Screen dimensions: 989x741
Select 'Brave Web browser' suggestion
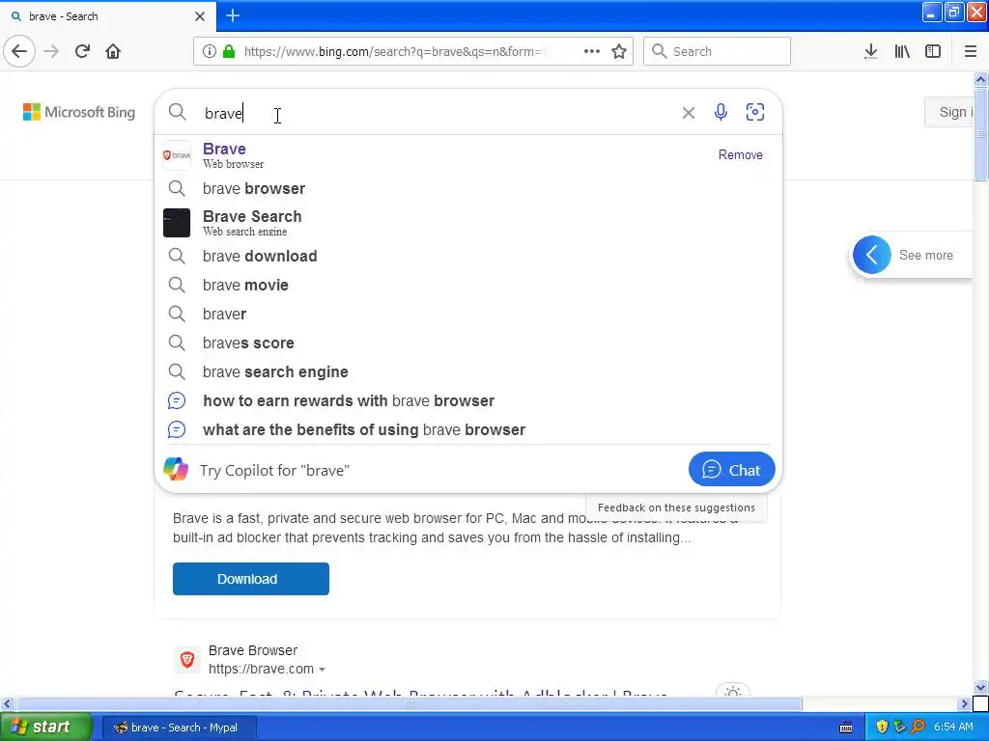pos(467,155)
